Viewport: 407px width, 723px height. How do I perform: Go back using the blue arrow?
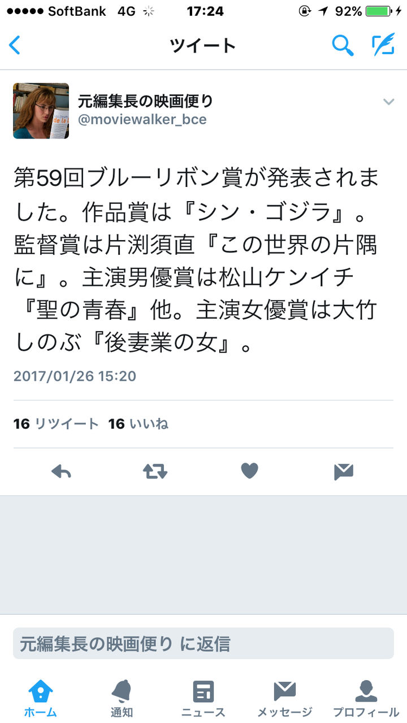(15, 45)
